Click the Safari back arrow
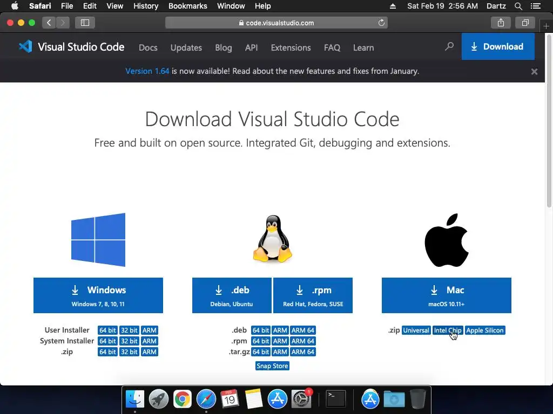 (49, 23)
